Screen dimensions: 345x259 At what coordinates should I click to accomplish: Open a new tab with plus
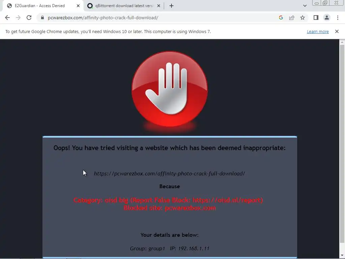171,6
